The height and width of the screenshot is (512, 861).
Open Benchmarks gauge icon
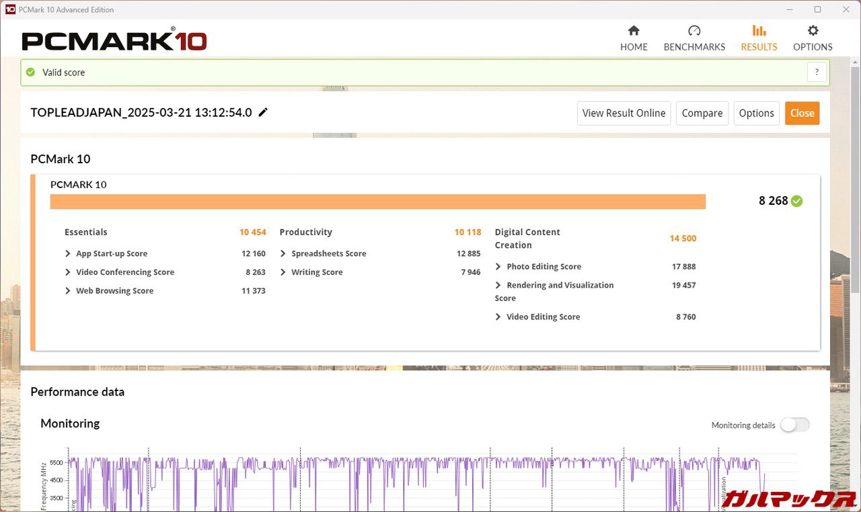pos(694,31)
